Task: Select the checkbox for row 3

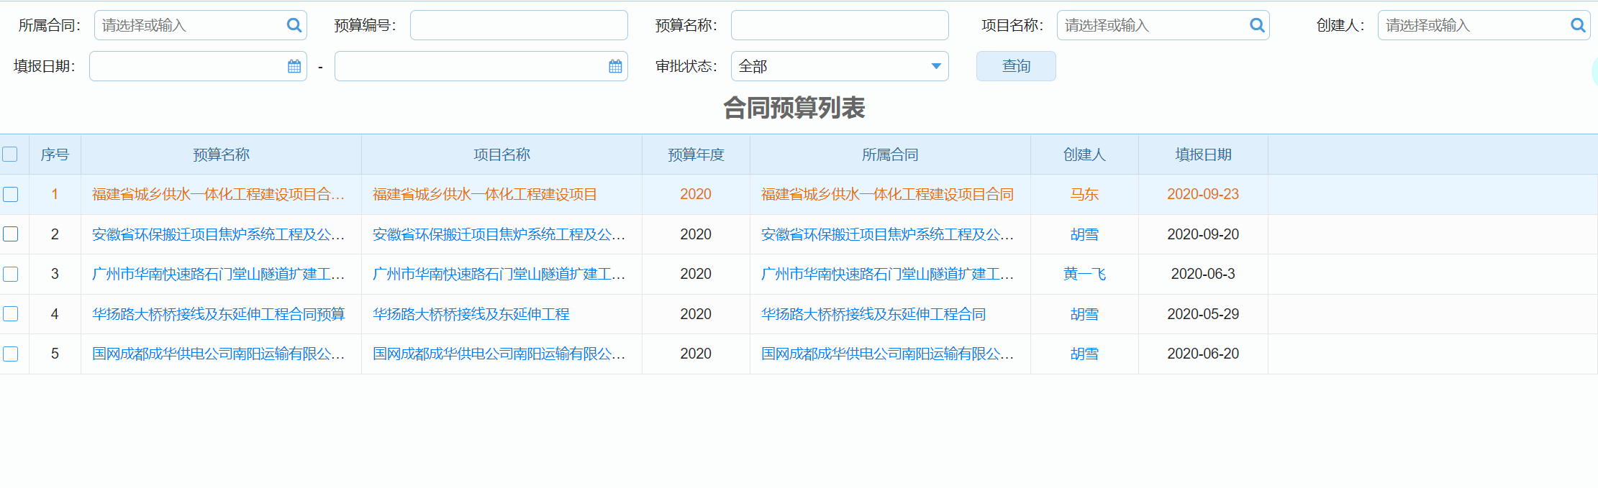Action: pos(10,274)
